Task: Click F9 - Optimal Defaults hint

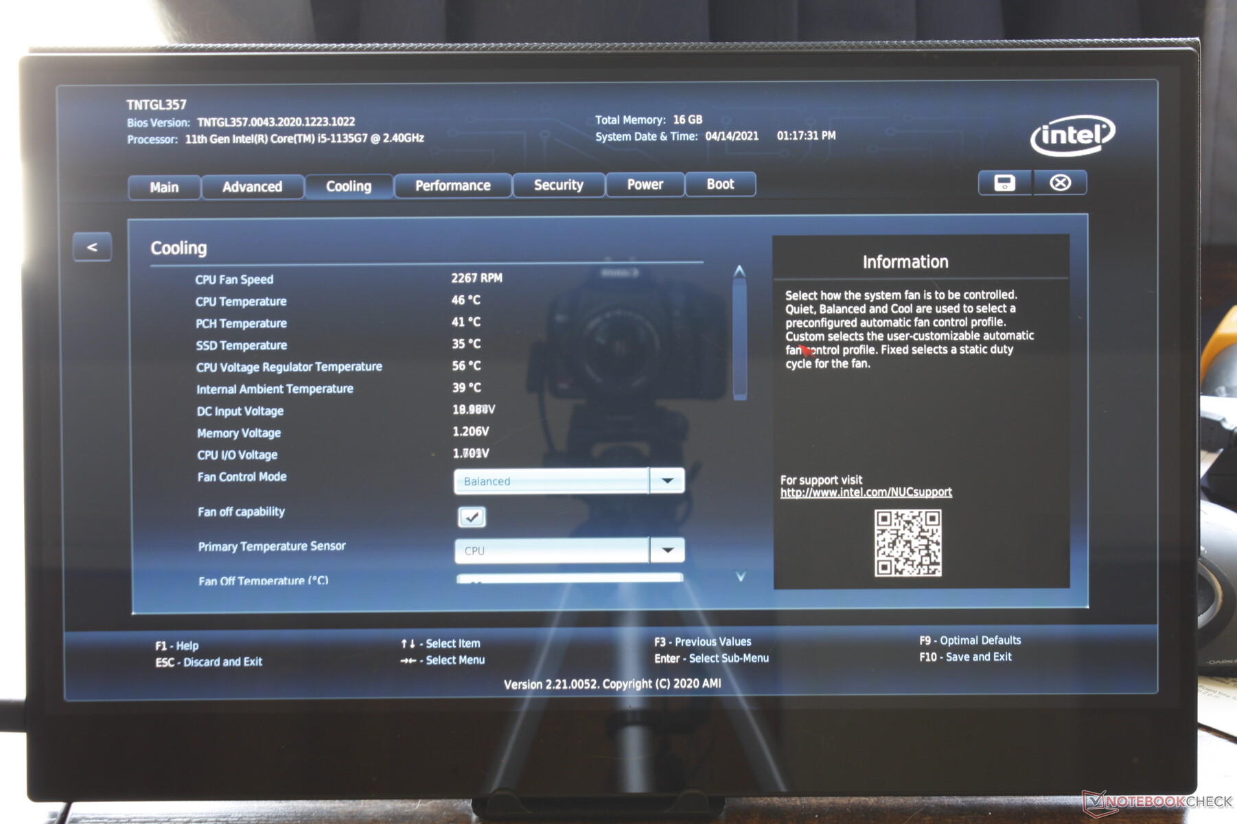Action: click(970, 641)
